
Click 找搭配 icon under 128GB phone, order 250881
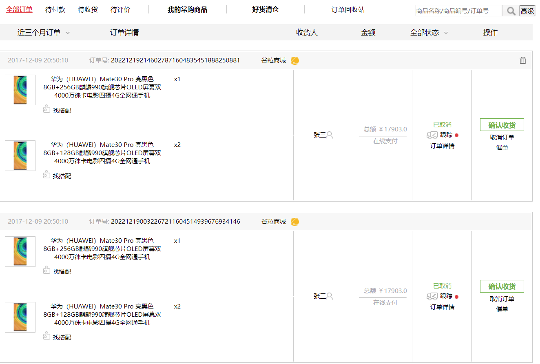click(x=46, y=175)
